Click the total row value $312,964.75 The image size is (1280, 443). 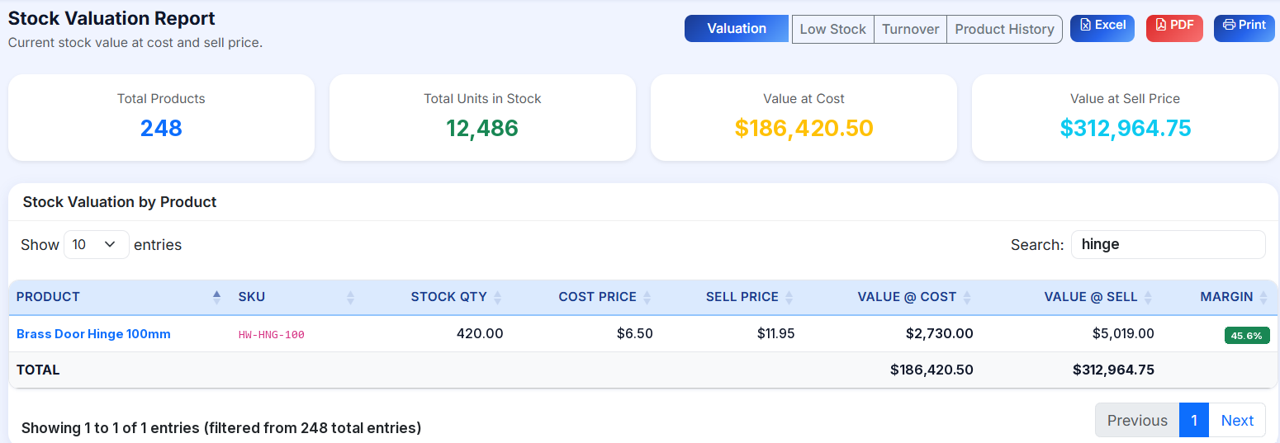pyautogui.click(x=1113, y=370)
